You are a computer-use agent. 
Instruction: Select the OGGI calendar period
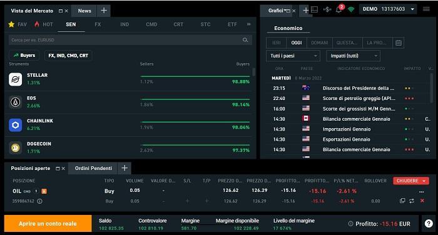tap(297, 42)
